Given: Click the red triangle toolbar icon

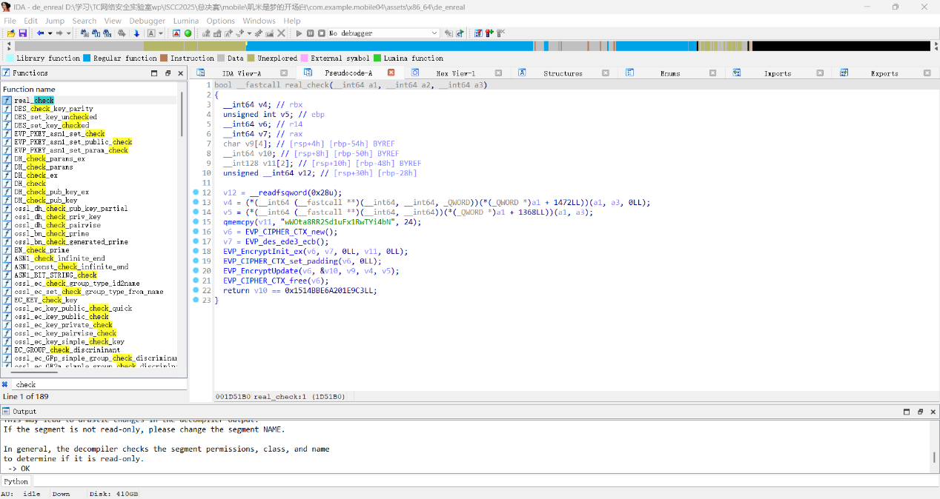Looking at the screenshot, I should pos(176,33).
